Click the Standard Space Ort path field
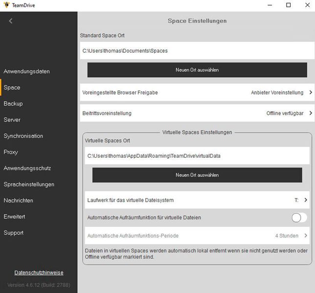Image resolution: width=315 pixels, height=293 pixels. [197, 50]
